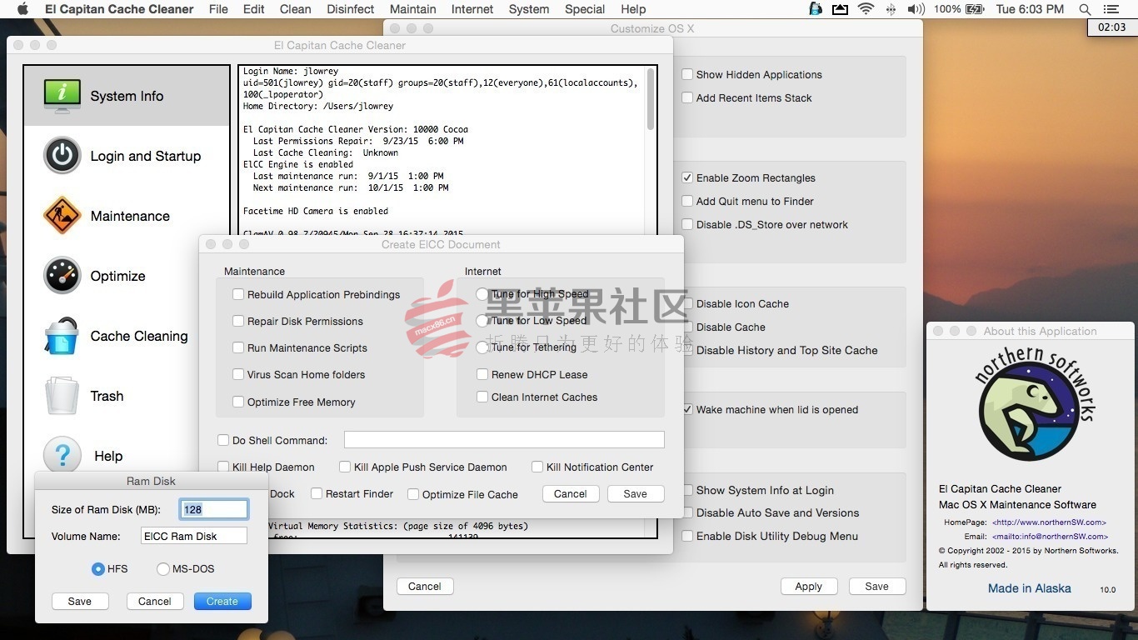The height and width of the screenshot is (640, 1138).
Task: Open the Apple menu icon
Action: coord(22,9)
